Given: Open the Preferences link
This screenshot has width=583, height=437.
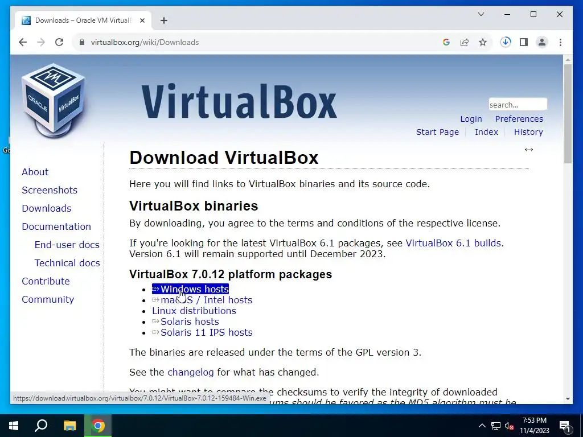Looking at the screenshot, I should (519, 119).
